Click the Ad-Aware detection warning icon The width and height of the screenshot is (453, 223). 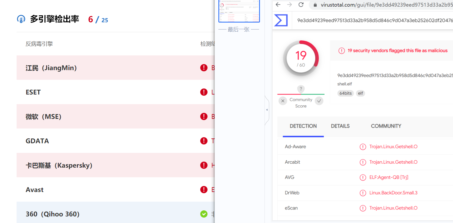tap(363, 147)
